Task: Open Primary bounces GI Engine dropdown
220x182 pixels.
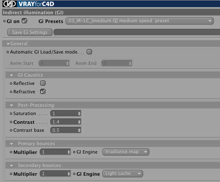Action: [x=126, y=152]
